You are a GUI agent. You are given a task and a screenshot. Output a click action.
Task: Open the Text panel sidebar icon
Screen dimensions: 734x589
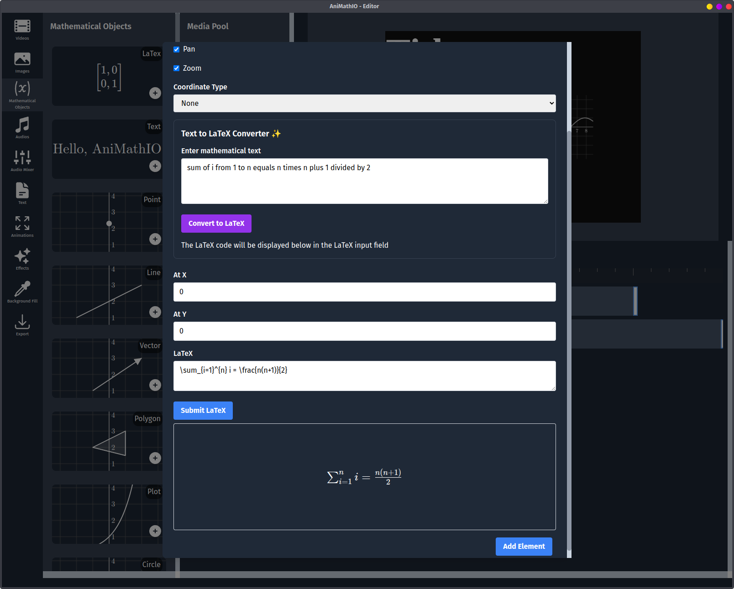tap(22, 194)
